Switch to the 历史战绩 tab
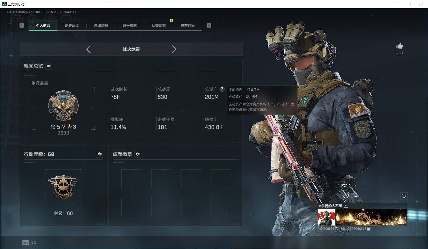This screenshot has width=428, height=249. point(72,26)
